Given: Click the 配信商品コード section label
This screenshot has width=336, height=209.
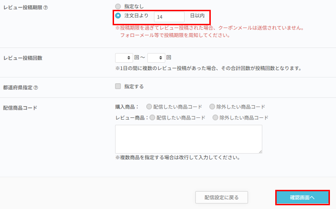Looking at the screenshot, I should [x=20, y=108].
